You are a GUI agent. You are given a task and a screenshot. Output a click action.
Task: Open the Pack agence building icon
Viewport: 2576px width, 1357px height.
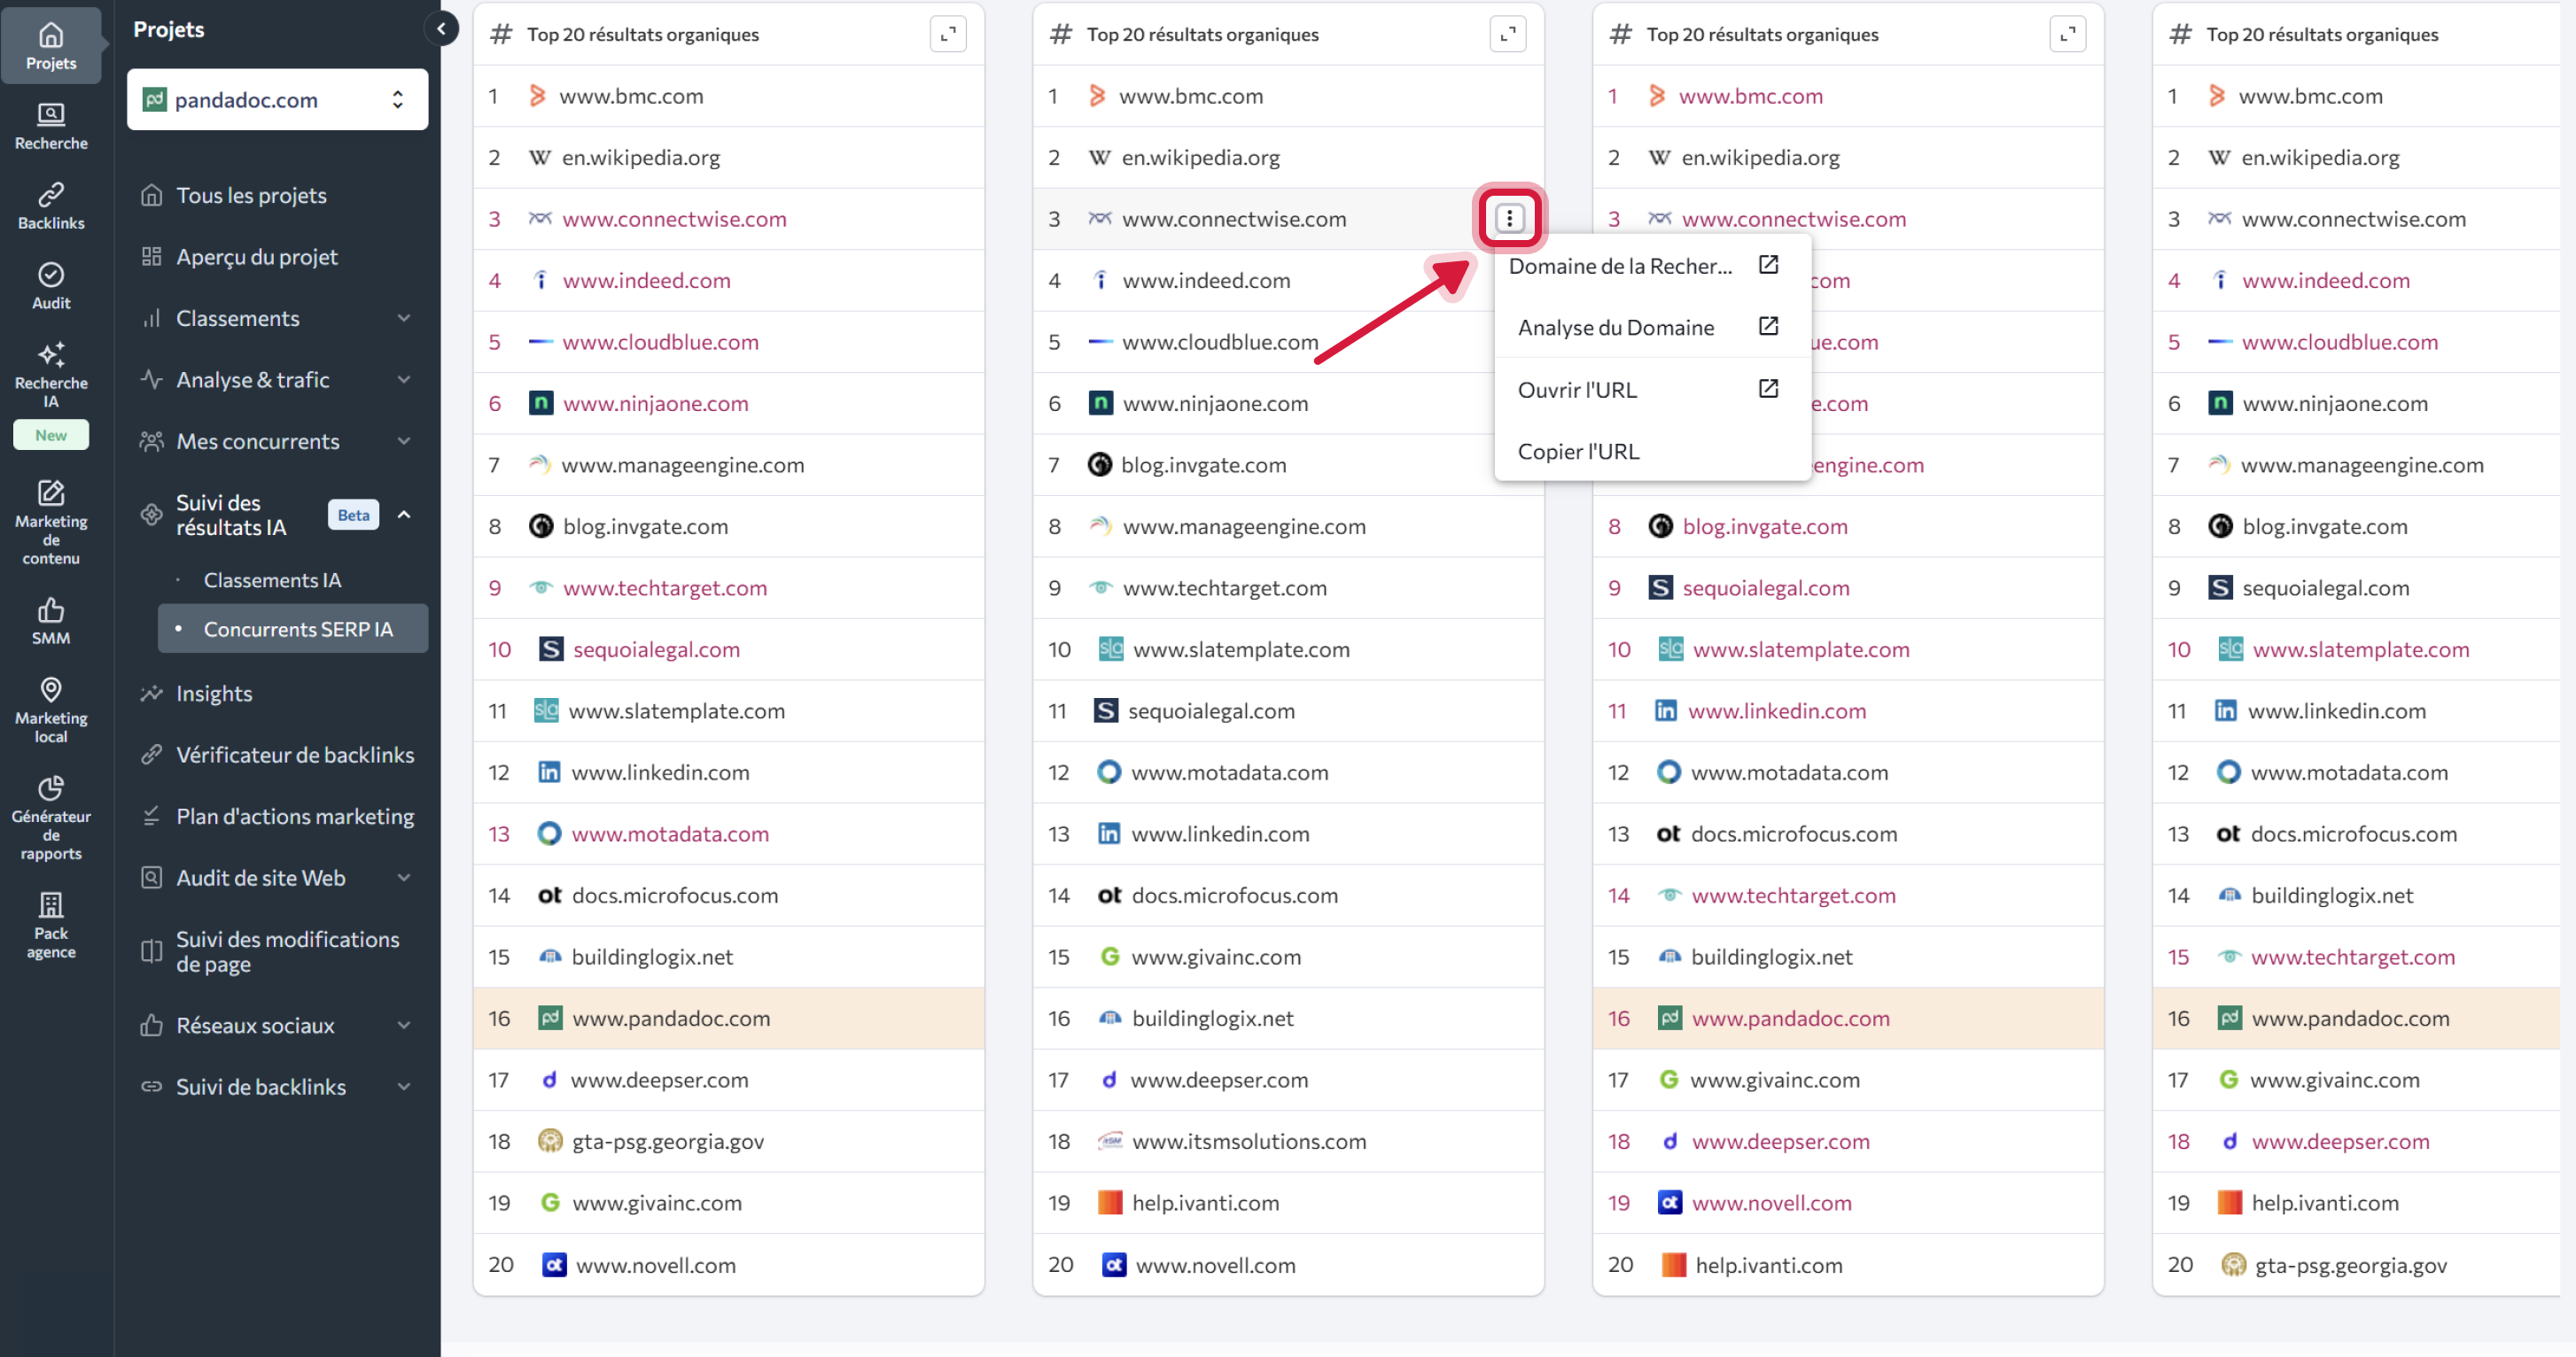51,905
